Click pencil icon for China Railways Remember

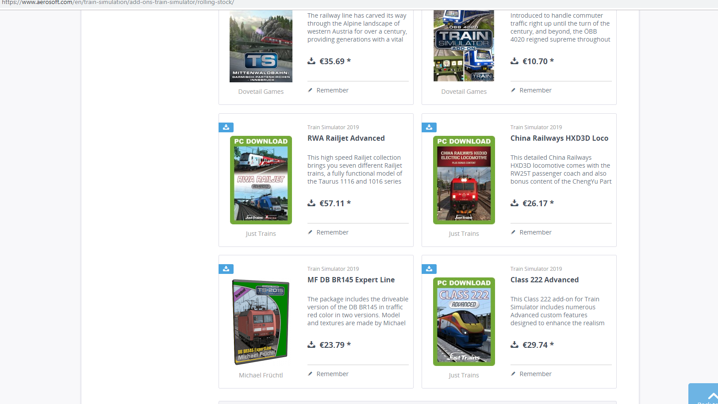[x=513, y=232]
